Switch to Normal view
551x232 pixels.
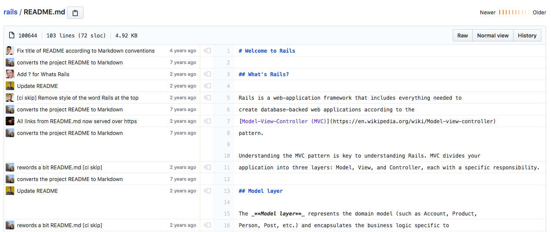tap(493, 35)
